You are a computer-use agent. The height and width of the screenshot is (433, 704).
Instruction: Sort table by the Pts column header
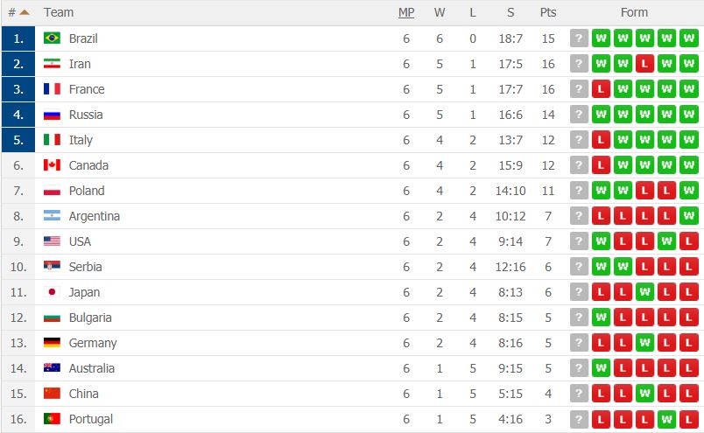(x=548, y=12)
